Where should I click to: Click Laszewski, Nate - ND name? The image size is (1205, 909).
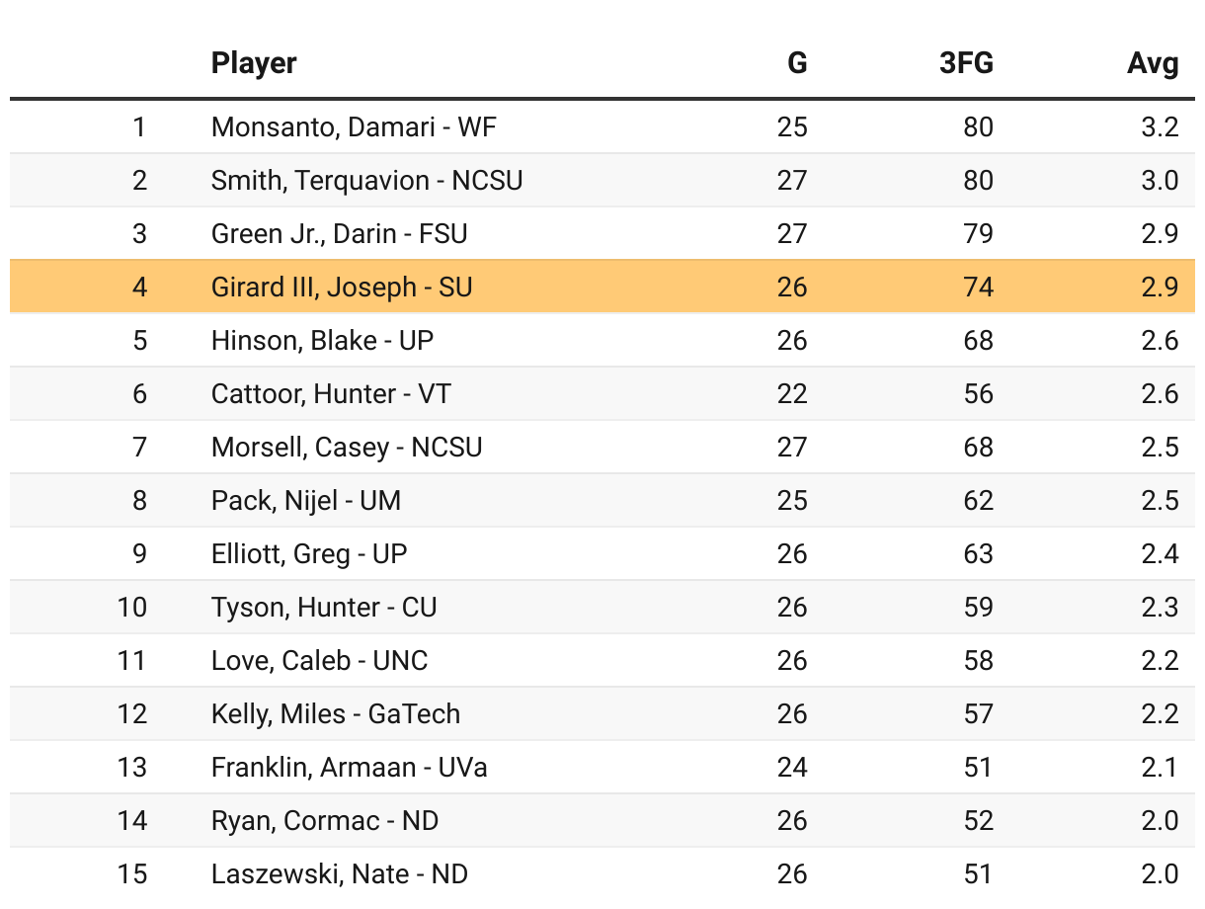point(340,874)
